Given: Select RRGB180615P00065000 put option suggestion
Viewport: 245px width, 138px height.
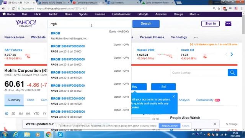Looking at the screenshot, I should point(89,88).
